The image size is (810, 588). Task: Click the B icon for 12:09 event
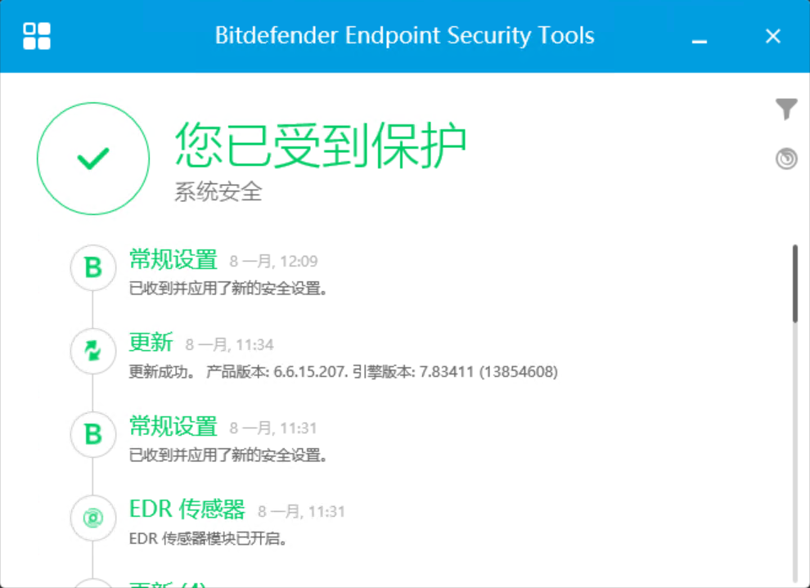point(93,267)
